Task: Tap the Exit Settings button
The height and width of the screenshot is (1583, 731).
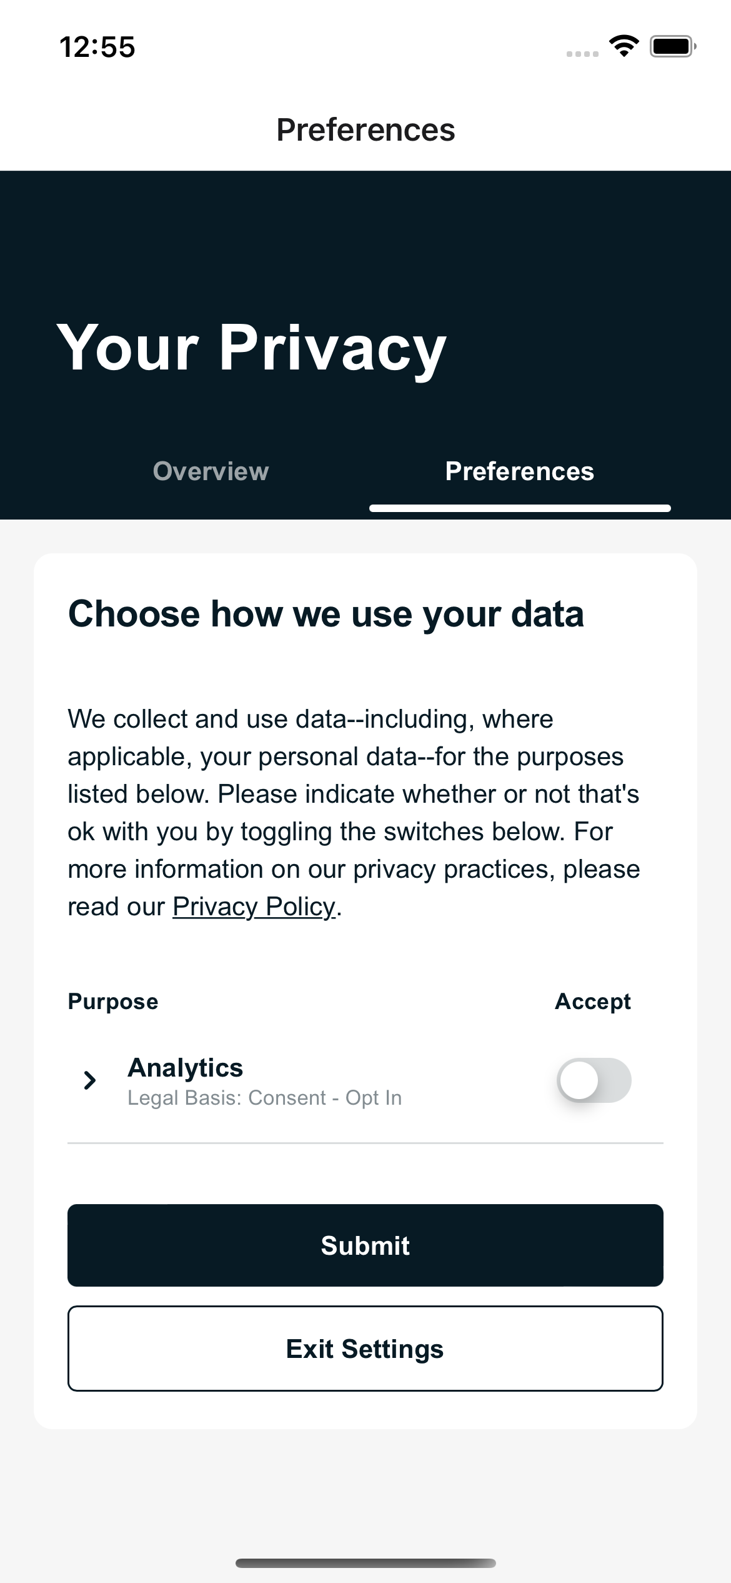Action: click(365, 1349)
